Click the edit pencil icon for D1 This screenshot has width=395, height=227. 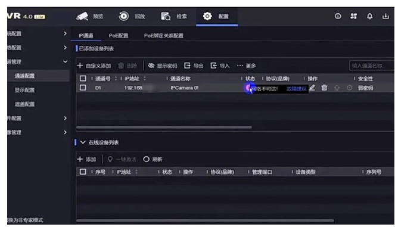pos(312,88)
